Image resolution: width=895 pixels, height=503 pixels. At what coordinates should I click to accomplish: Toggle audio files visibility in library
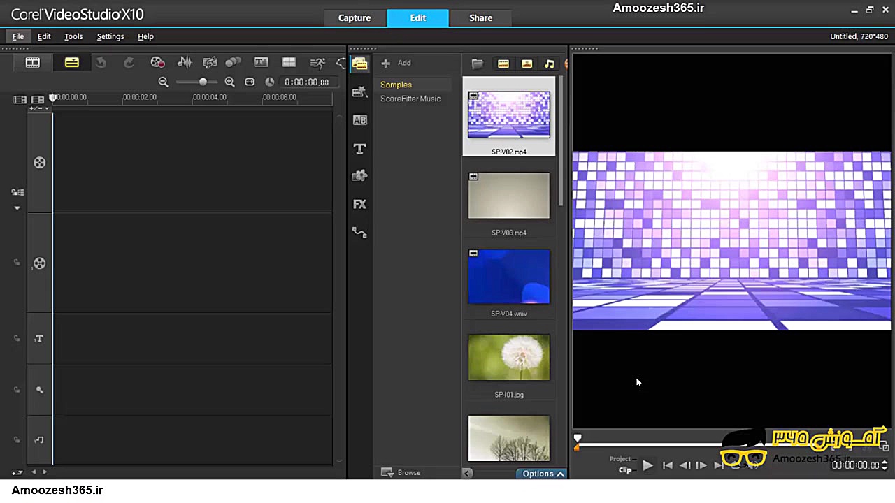point(550,64)
